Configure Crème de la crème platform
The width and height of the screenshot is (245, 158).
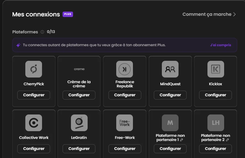coord(79,95)
